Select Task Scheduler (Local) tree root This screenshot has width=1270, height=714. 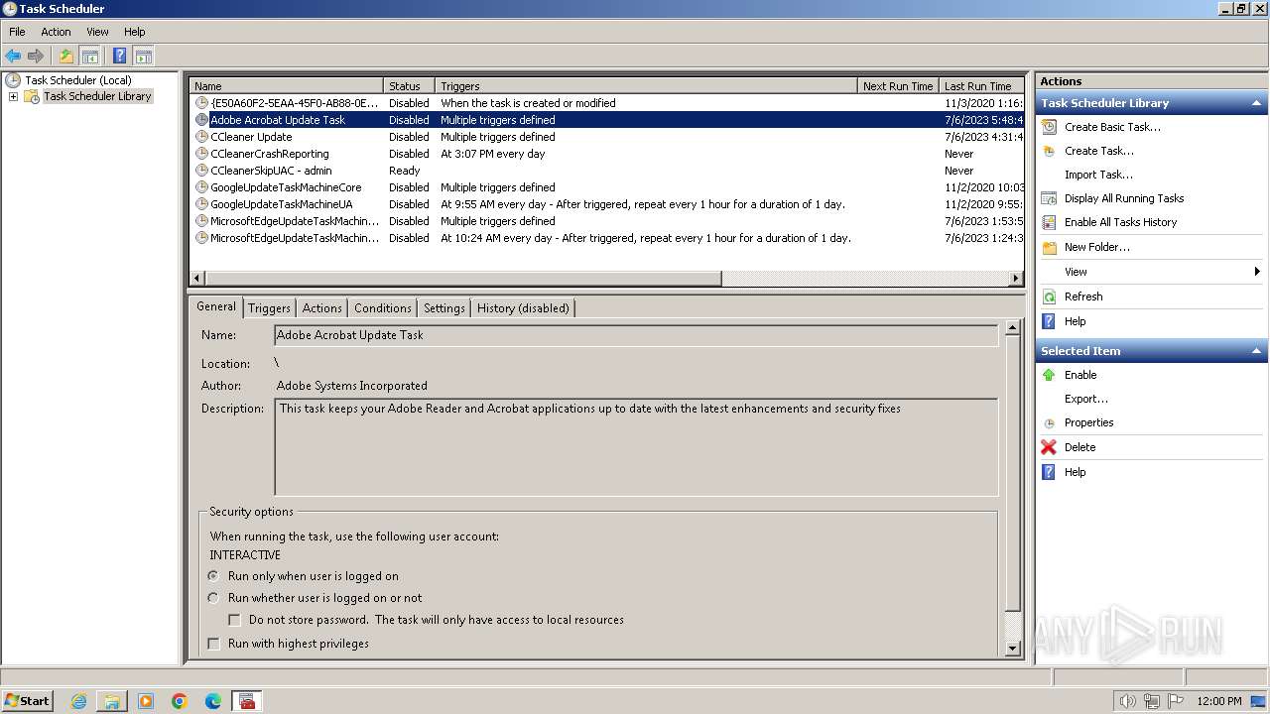pyautogui.click(x=77, y=80)
